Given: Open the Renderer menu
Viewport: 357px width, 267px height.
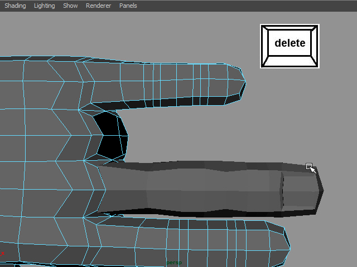Looking at the screenshot, I should (98, 6).
